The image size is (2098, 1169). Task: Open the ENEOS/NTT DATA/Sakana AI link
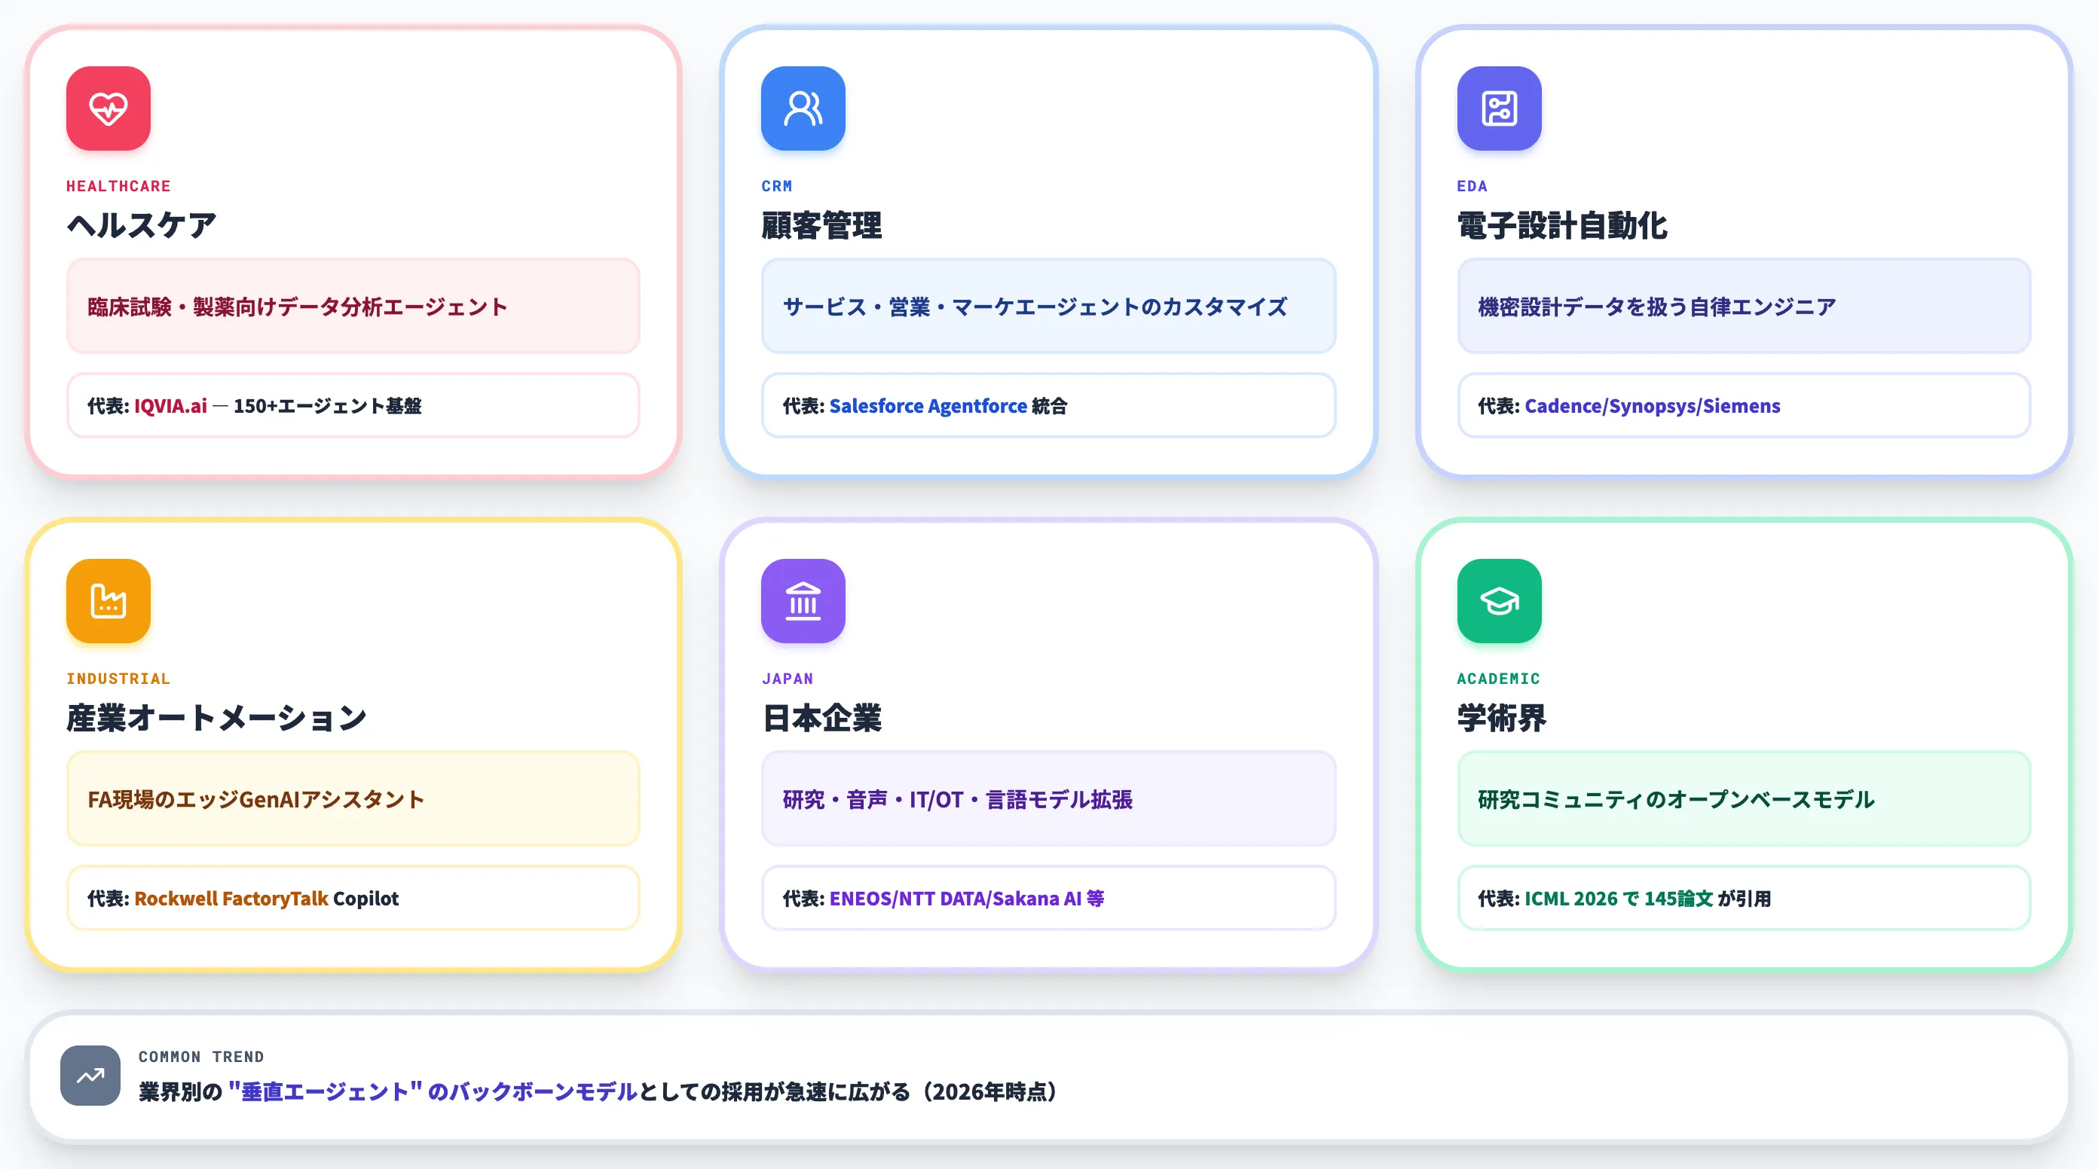(966, 898)
